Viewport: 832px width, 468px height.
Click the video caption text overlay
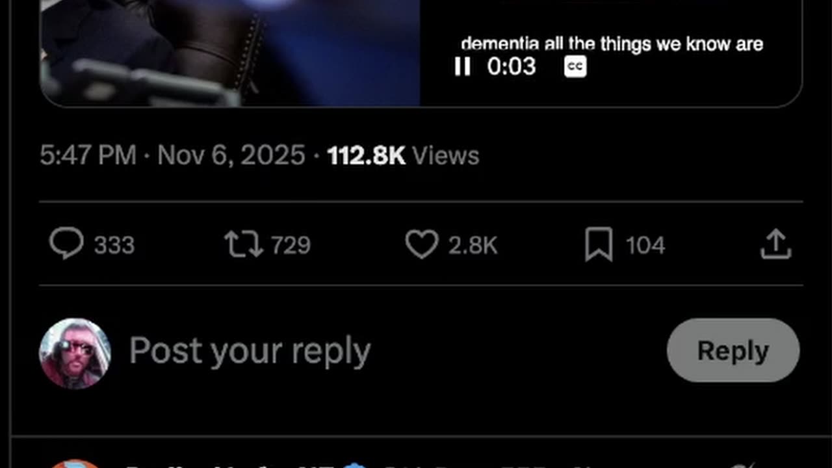[x=612, y=44]
